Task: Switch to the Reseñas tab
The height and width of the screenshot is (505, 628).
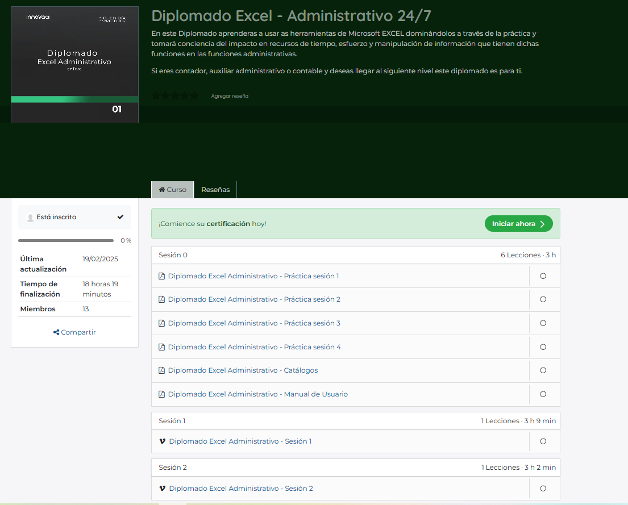Action: (x=215, y=190)
